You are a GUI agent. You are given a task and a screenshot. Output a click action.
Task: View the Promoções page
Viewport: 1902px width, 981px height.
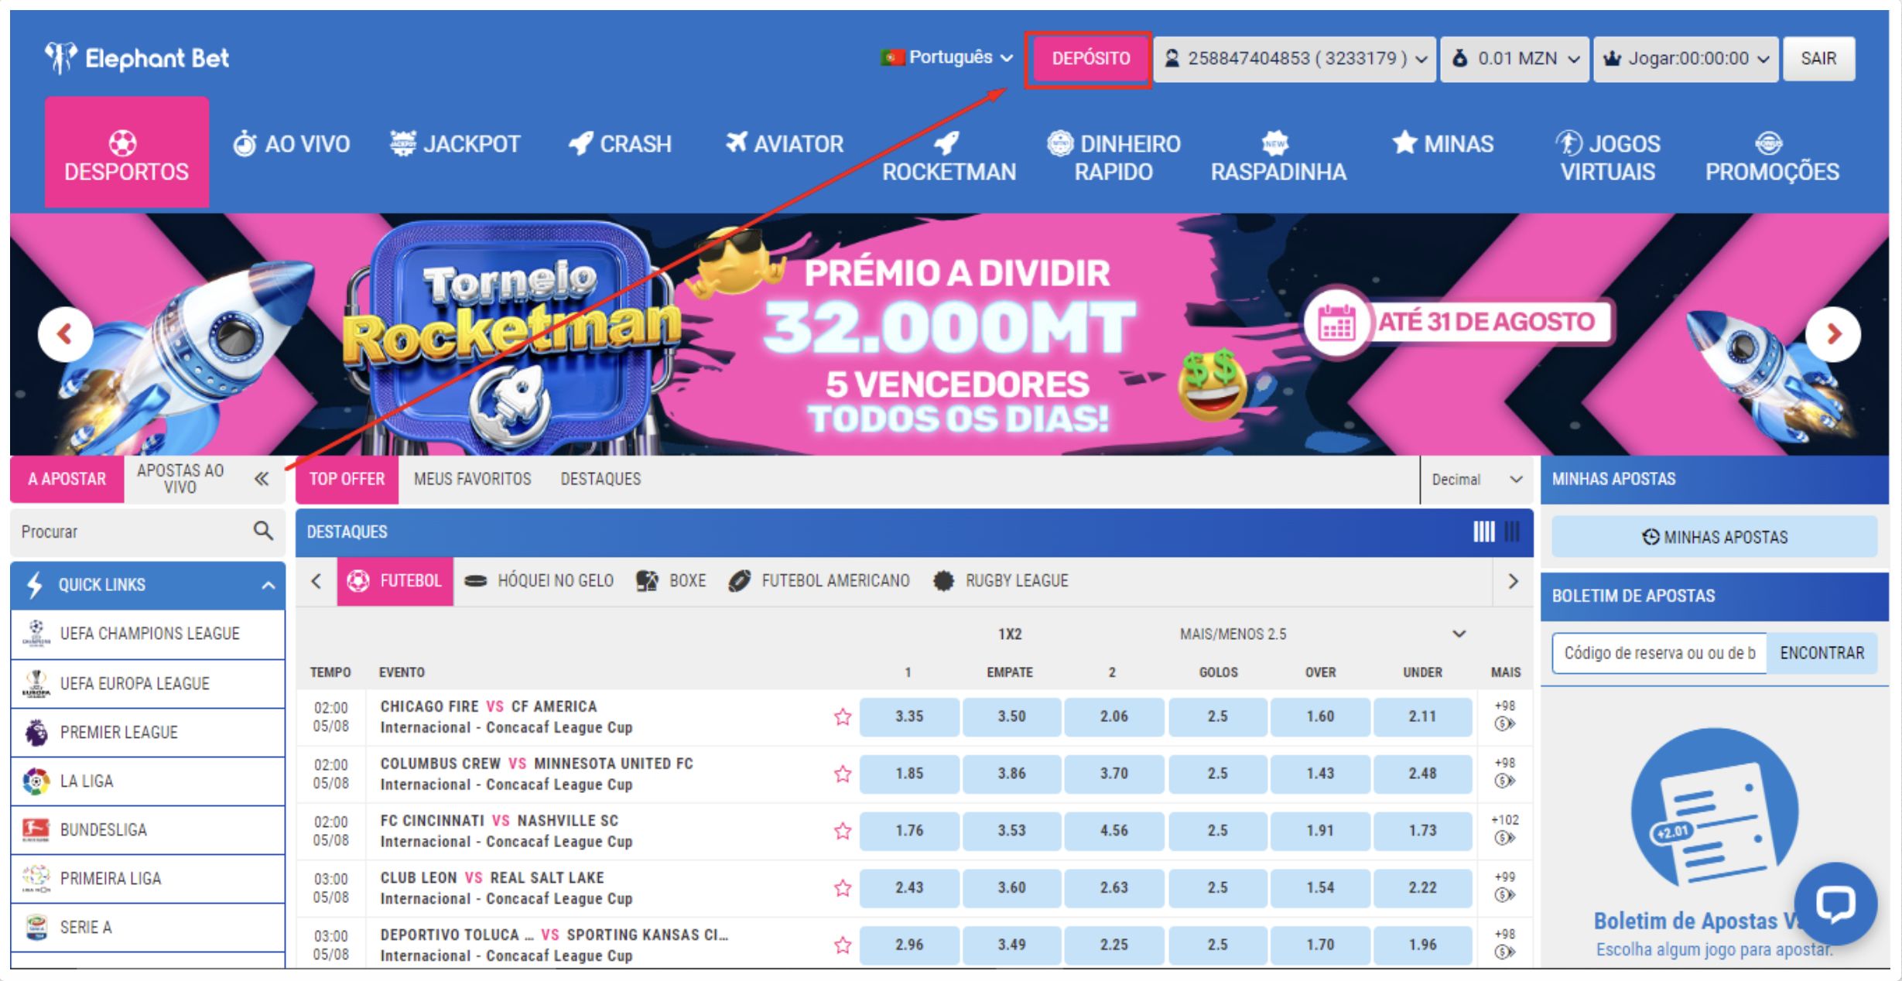[1772, 157]
